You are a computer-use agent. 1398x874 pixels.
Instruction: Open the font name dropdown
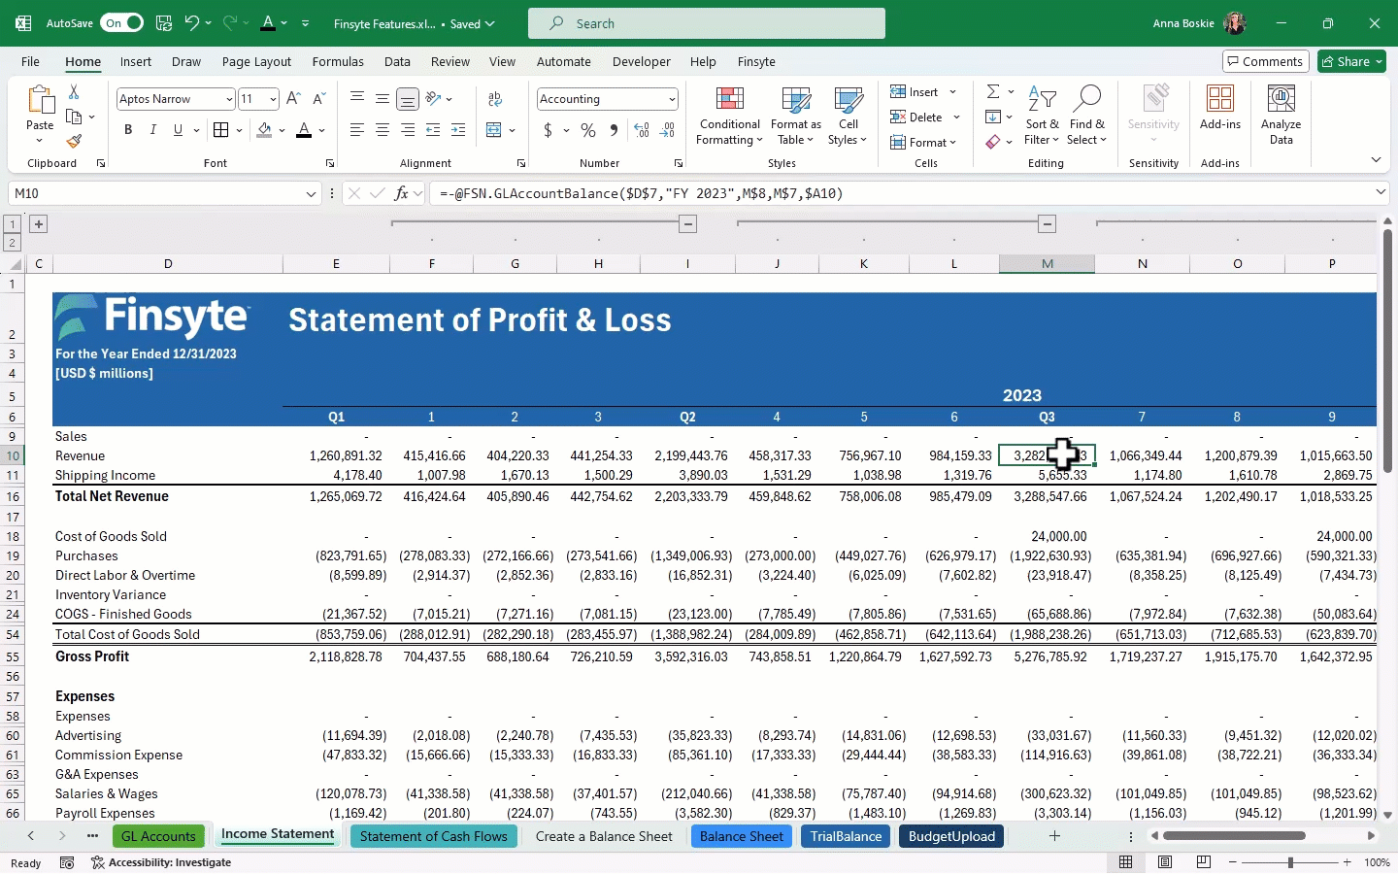pos(229,99)
